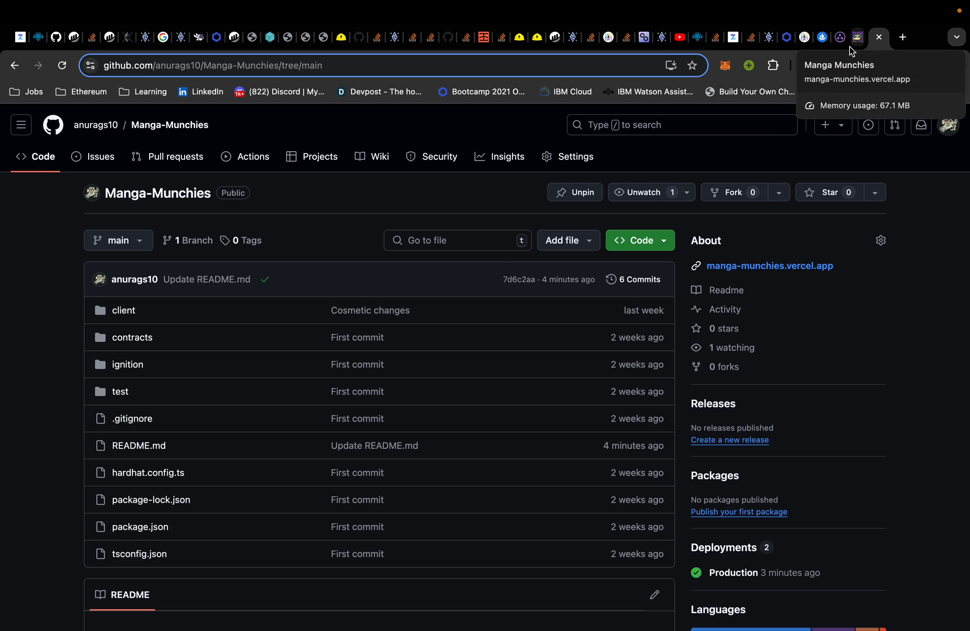Image resolution: width=970 pixels, height=631 pixels.
Task: View 0 Tags list
Action: click(241, 240)
